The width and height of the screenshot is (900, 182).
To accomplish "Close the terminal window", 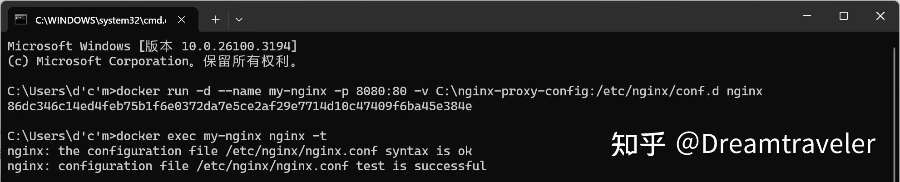I will 880,16.
